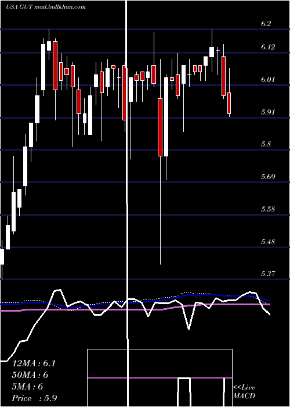Screen dimensions: 290x407
Task: Click the tall red candlestick with long lower wick
Action: [x=160, y=127]
